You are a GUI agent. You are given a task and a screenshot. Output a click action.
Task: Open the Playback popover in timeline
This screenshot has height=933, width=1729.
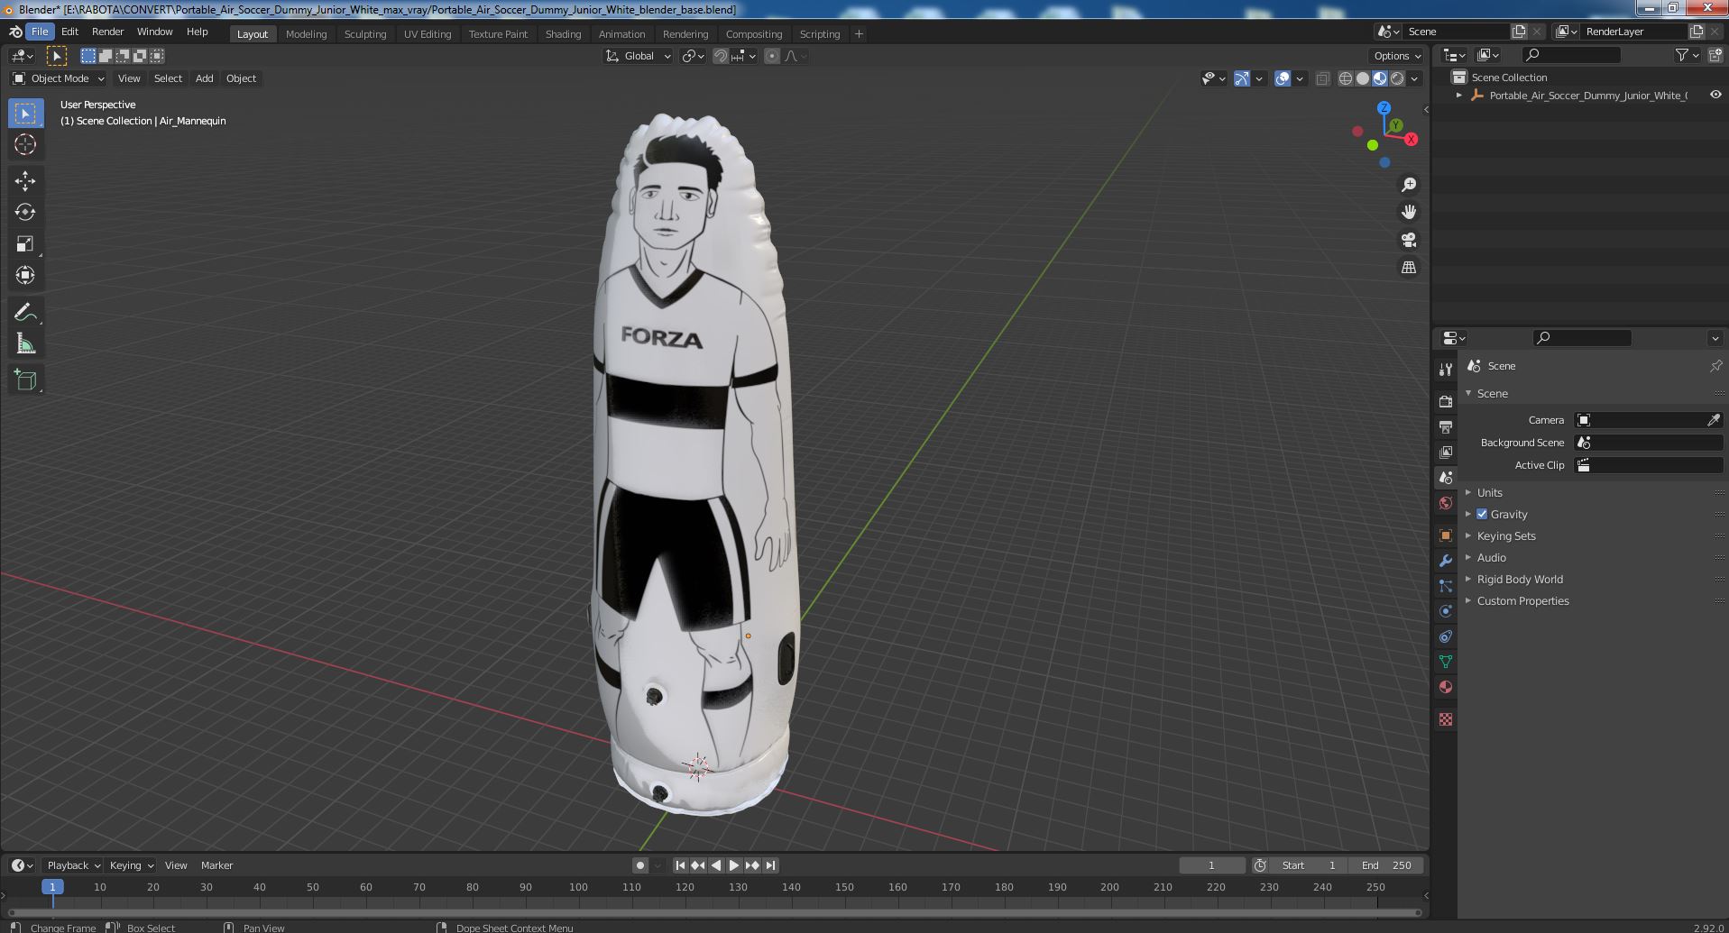pyautogui.click(x=73, y=865)
